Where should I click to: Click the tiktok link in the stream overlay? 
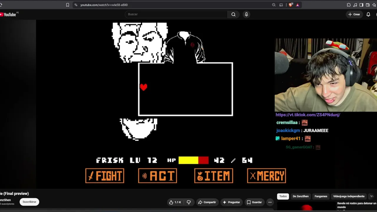tap(308, 115)
